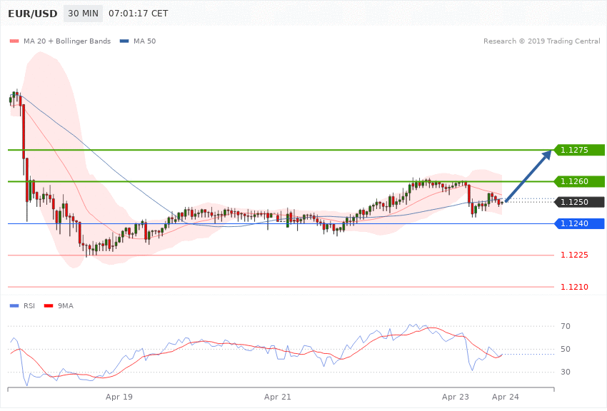Click the 1.1275 green resistance price tag
Viewport: 607px width, 411px height.
tap(579, 150)
